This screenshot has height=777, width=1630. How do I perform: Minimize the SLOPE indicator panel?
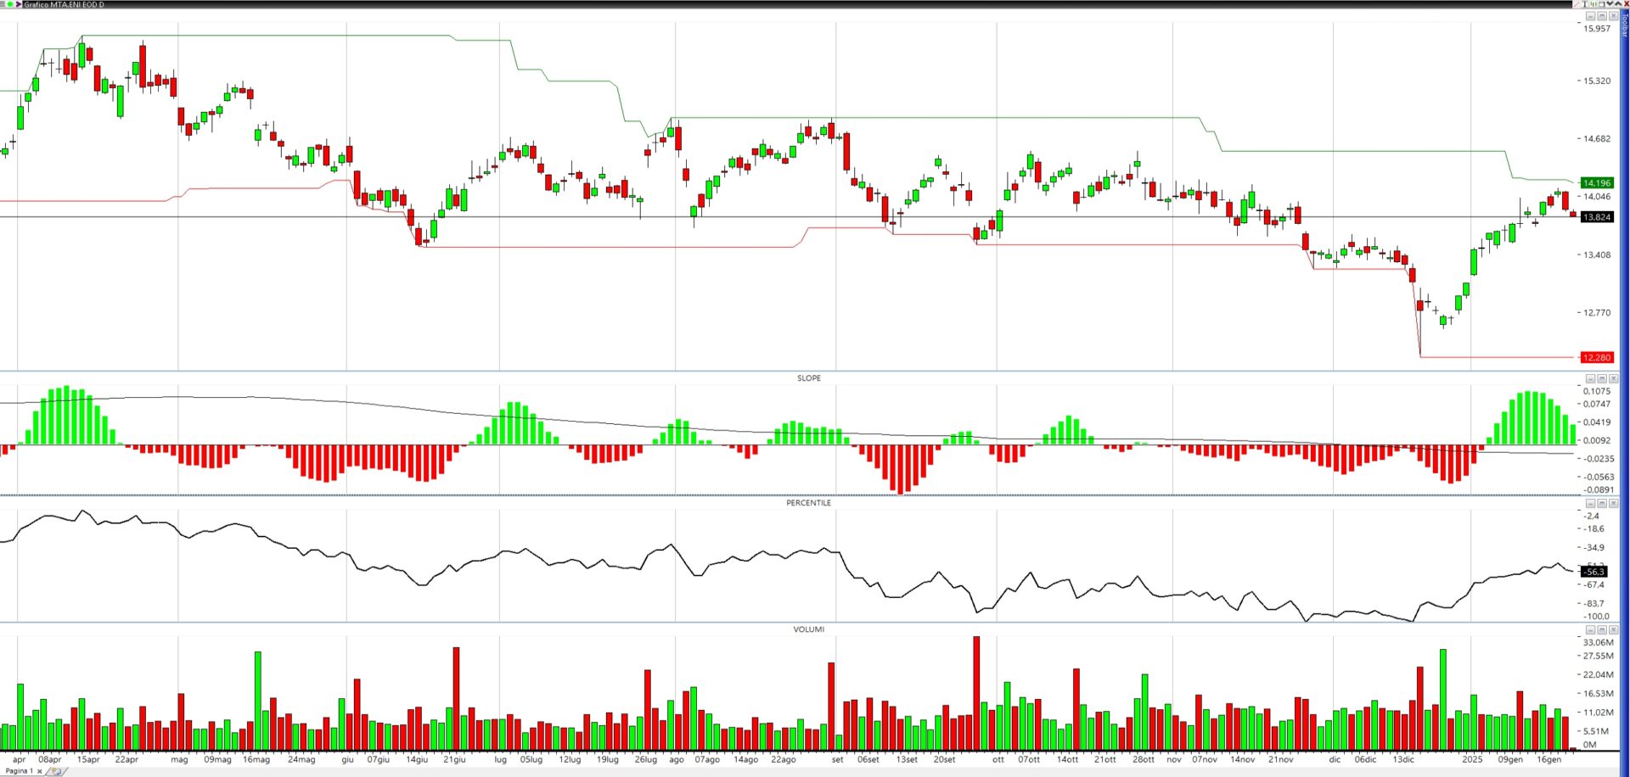click(1590, 378)
